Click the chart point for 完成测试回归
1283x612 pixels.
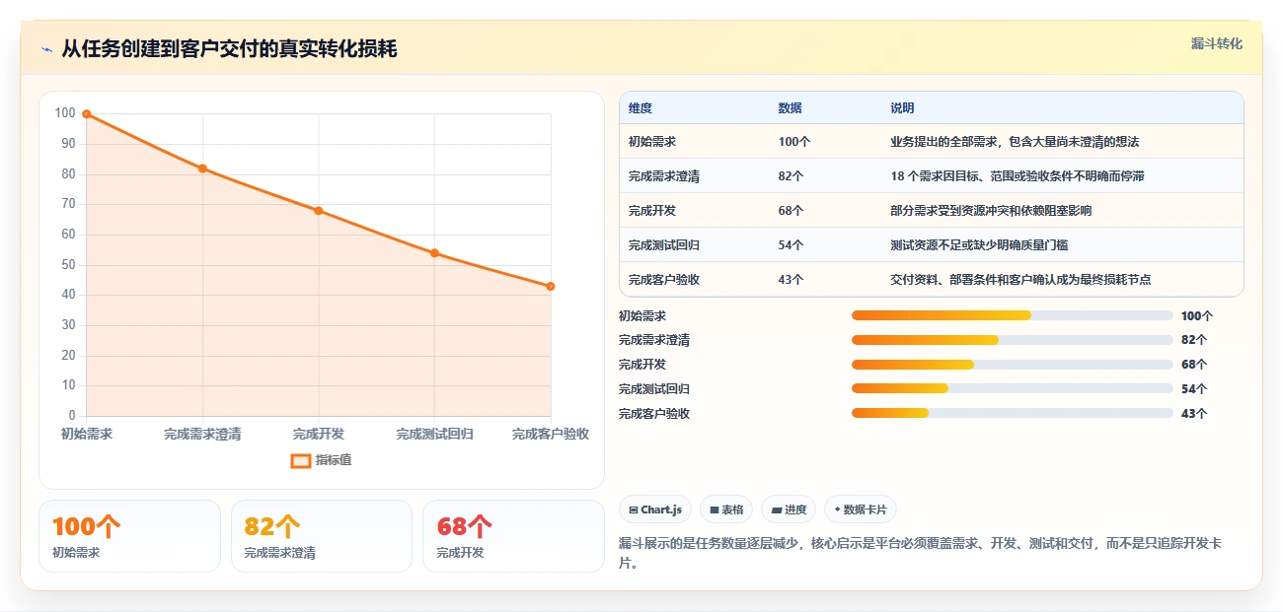click(434, 253)
